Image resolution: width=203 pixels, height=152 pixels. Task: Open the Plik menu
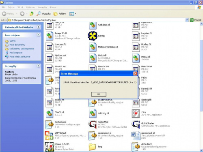coord(3,7)
